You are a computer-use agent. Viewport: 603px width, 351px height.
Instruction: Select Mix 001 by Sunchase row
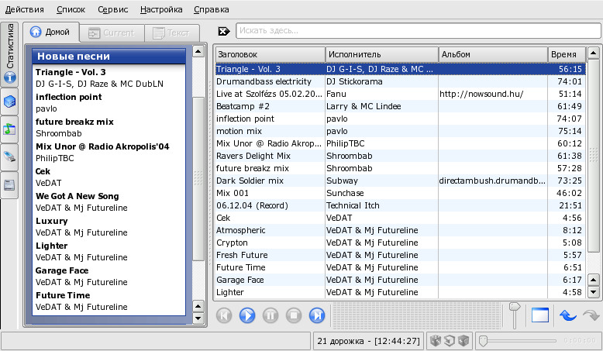point(401,193)
